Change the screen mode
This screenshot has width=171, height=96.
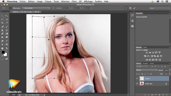pyautogui.click(x=7, y=59)
